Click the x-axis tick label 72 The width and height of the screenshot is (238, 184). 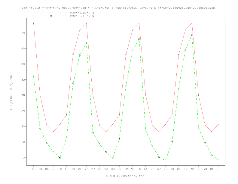192,169
